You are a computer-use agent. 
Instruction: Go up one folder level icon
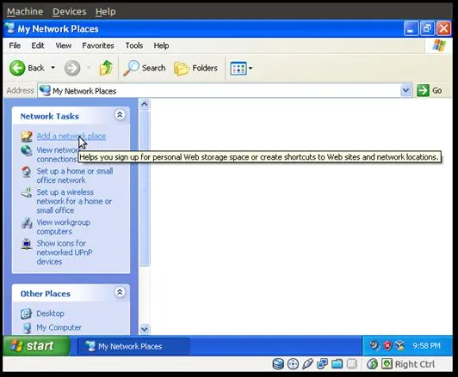[x=106, y=68]
